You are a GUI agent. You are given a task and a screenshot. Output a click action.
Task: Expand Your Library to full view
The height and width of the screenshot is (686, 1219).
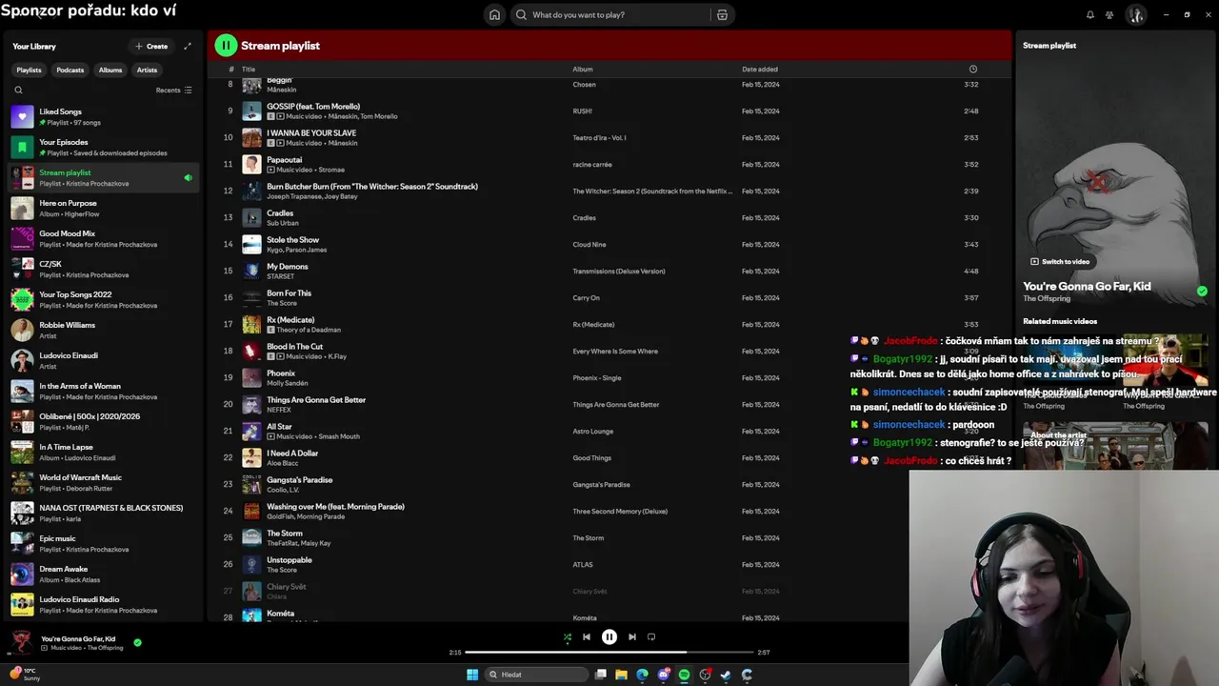188,46
